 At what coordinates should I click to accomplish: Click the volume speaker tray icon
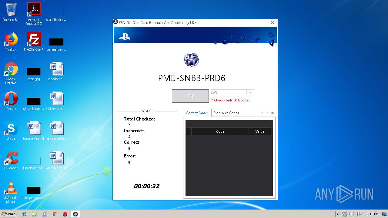(352, 214)
